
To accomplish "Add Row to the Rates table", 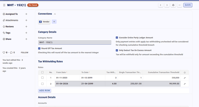I will coord(44,90).
